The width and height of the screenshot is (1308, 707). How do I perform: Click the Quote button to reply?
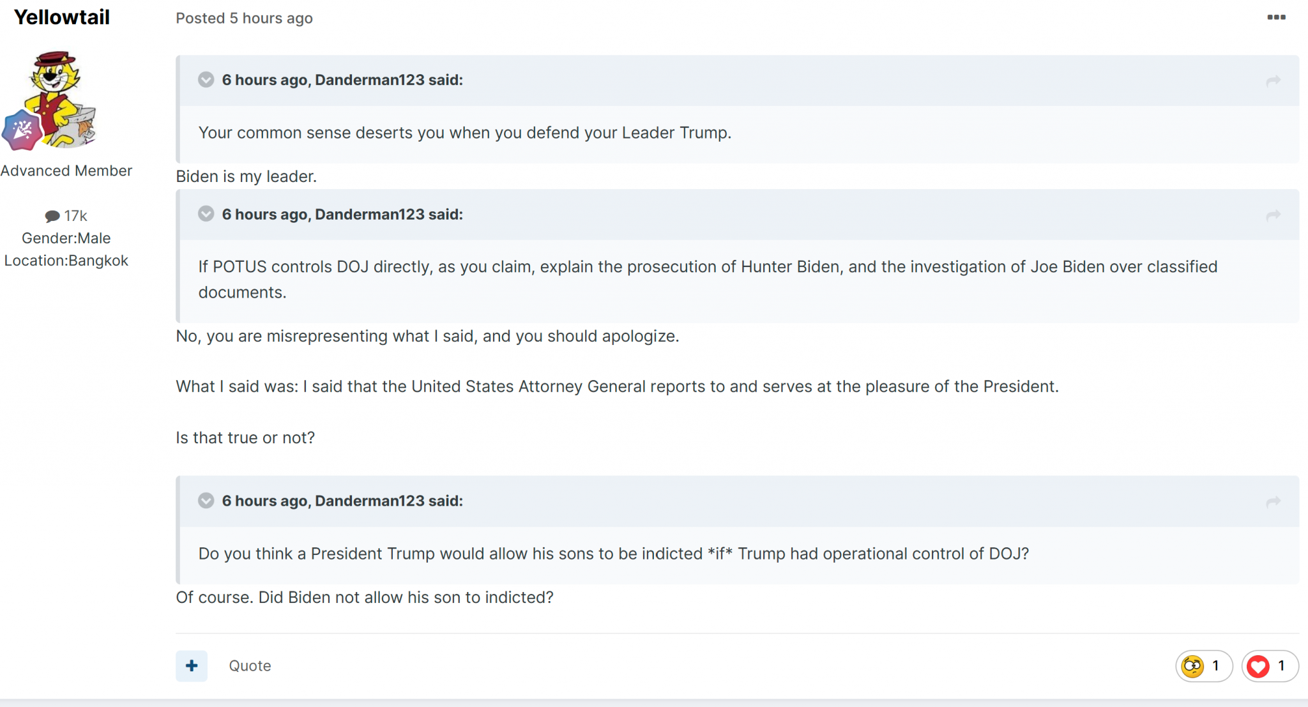(250, 666)
